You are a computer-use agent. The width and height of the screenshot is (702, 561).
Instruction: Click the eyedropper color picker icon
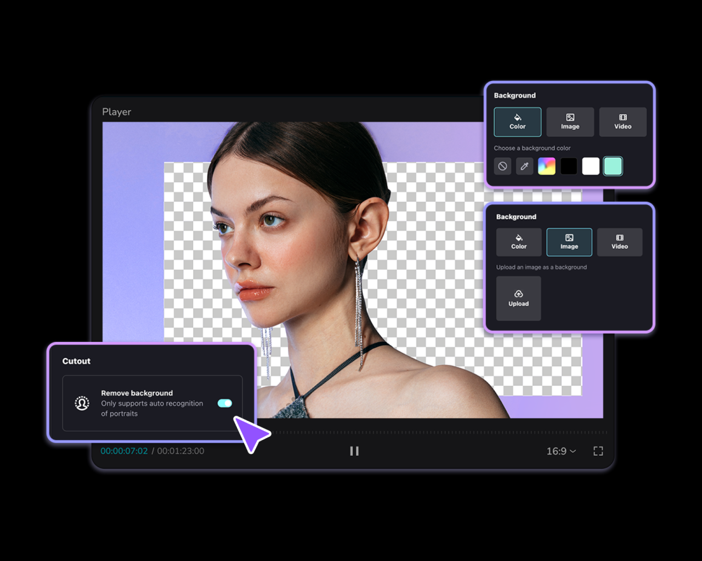524,166
